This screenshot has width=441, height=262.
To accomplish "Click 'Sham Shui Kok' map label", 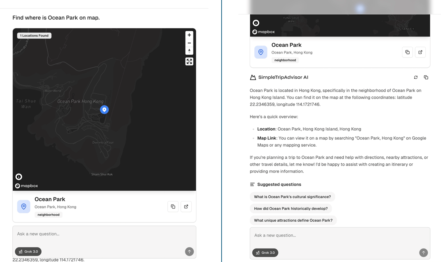I will [x=102, y=174].
